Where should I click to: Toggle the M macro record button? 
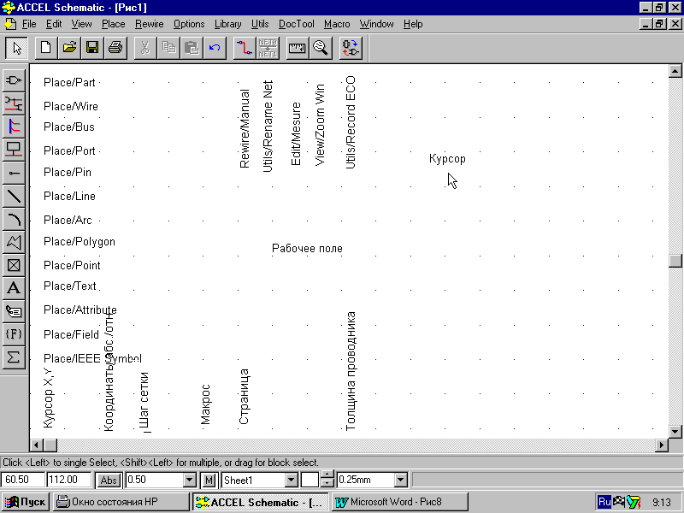pos(209,481)
